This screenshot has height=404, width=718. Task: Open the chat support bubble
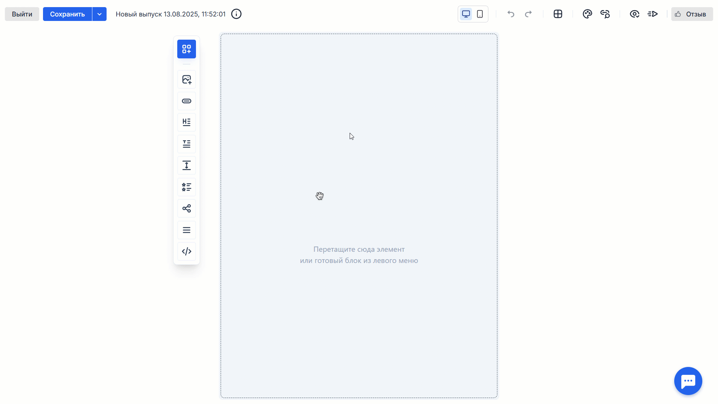pos(688,381)
